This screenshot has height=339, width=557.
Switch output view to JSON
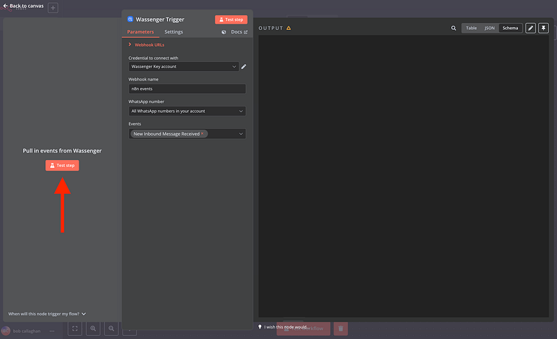[x=489, y=29]
